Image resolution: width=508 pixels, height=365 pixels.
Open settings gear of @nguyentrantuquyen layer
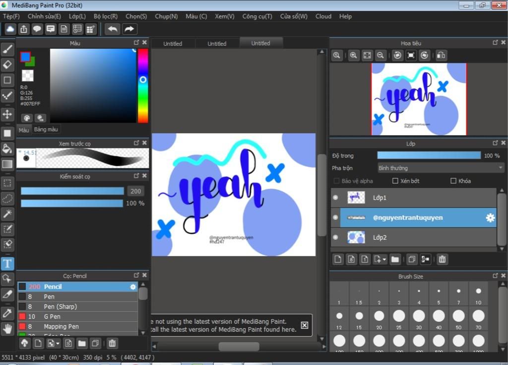[x=490, y=218]
